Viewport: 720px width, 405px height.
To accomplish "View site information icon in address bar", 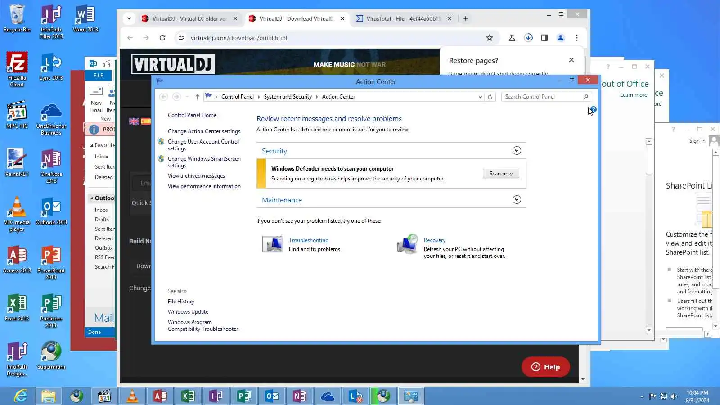I will [182, 38].
